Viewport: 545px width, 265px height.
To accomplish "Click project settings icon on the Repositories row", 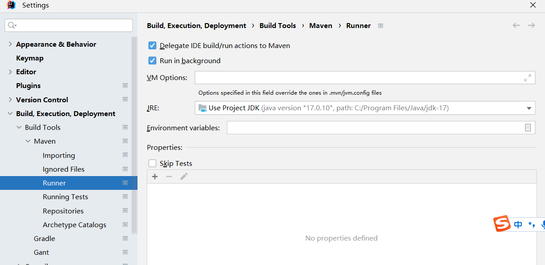I will tap(125, 211).
